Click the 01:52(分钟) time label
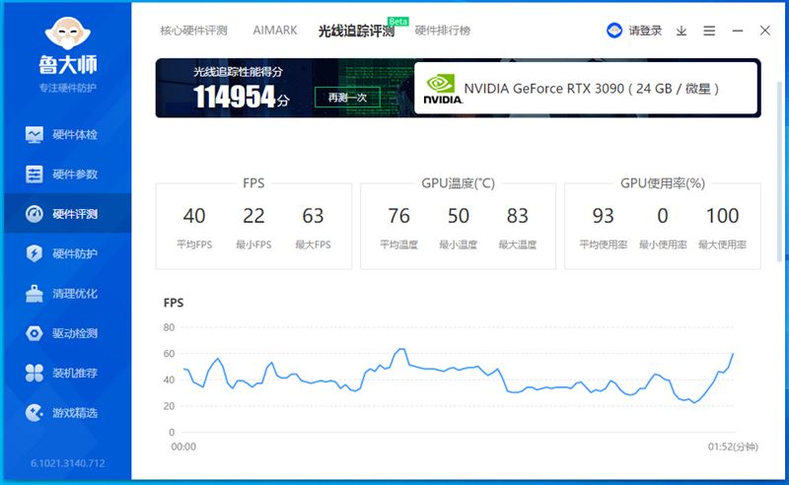This screenshot has width=789, height=485. pyautogui.click(x=733, y=447)
